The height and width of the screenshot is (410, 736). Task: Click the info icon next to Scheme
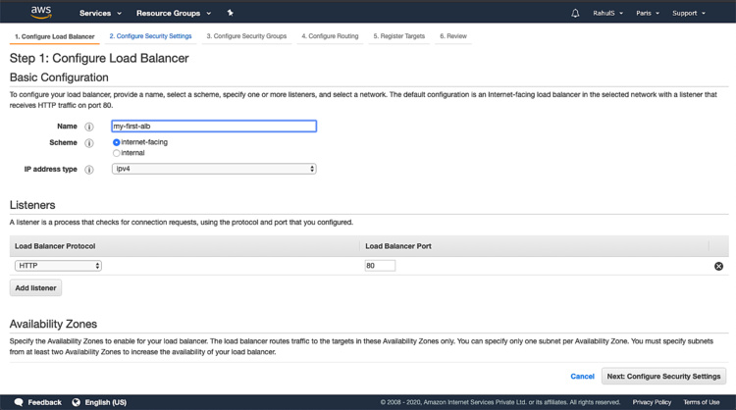pyautogui.click(x=89, y=143)
